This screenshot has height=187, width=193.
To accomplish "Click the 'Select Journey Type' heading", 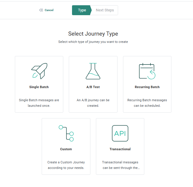I will 93,34.
